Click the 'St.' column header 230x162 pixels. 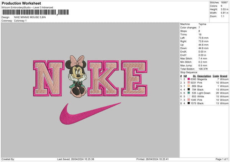tap(194, 76)
